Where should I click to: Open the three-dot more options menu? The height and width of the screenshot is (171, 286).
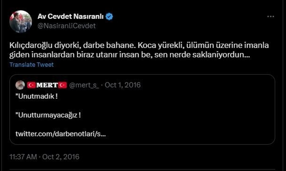pyautogui.click(x=271, y=16)
